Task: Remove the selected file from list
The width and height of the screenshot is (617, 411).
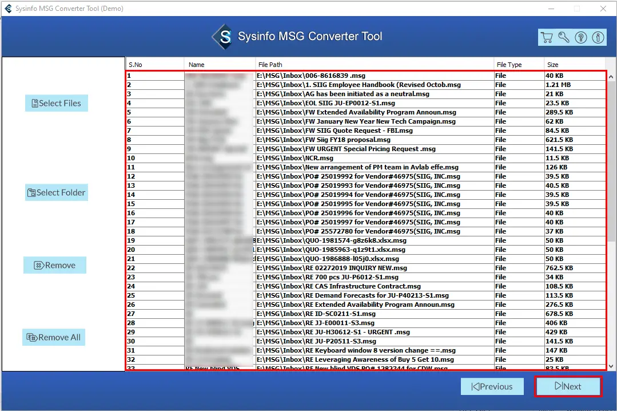Action: pos(55,266)
